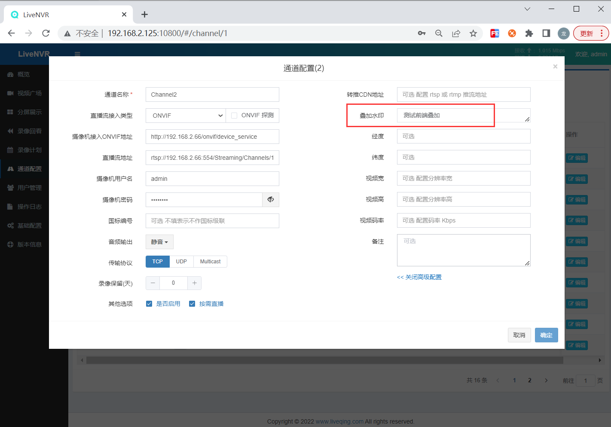The height and width of the screenshot is (427, 611).
Task: Uncheck the 是否启用 checkbox
Action: coord(149,304)
